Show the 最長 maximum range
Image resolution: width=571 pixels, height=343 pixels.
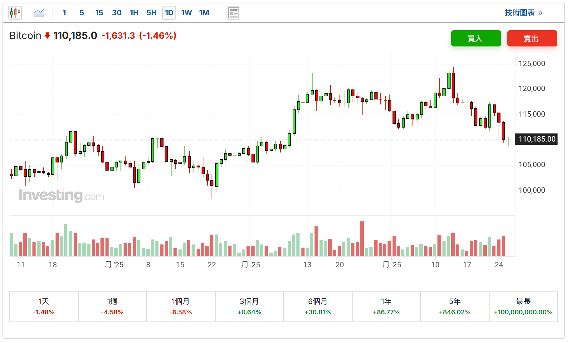[523, 307]
